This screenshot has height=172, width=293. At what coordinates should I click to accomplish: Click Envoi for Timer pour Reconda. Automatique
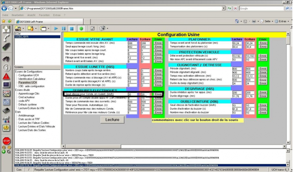tap(158, 105)
